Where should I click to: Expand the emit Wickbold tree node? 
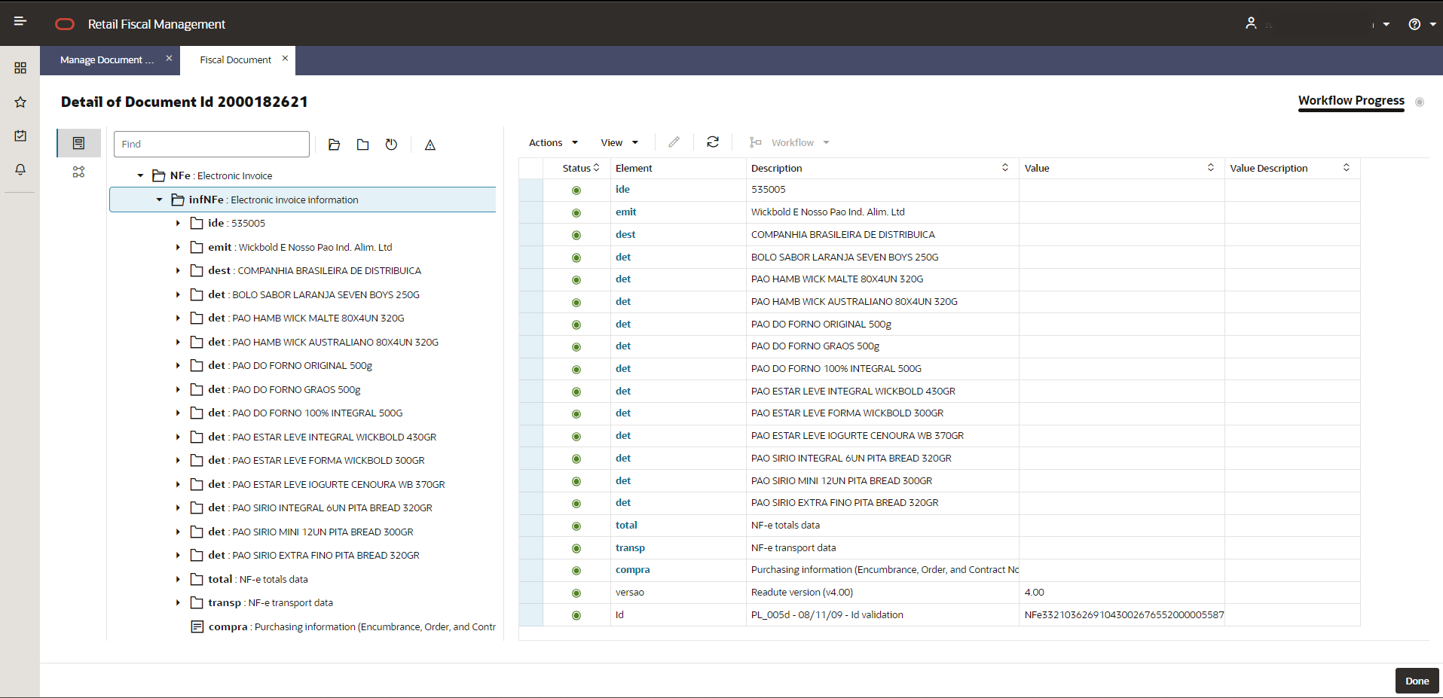[178, 247]
